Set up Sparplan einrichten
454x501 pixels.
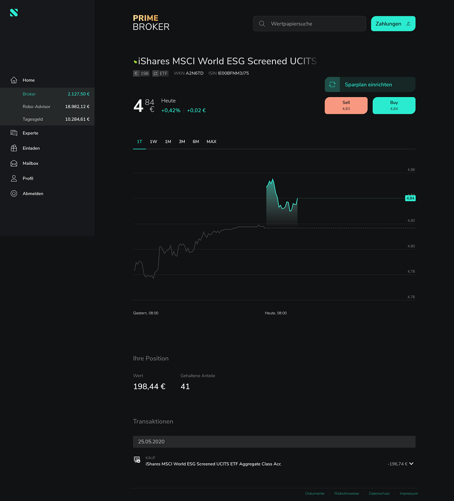pyautogui.click(x=370, y=84)
